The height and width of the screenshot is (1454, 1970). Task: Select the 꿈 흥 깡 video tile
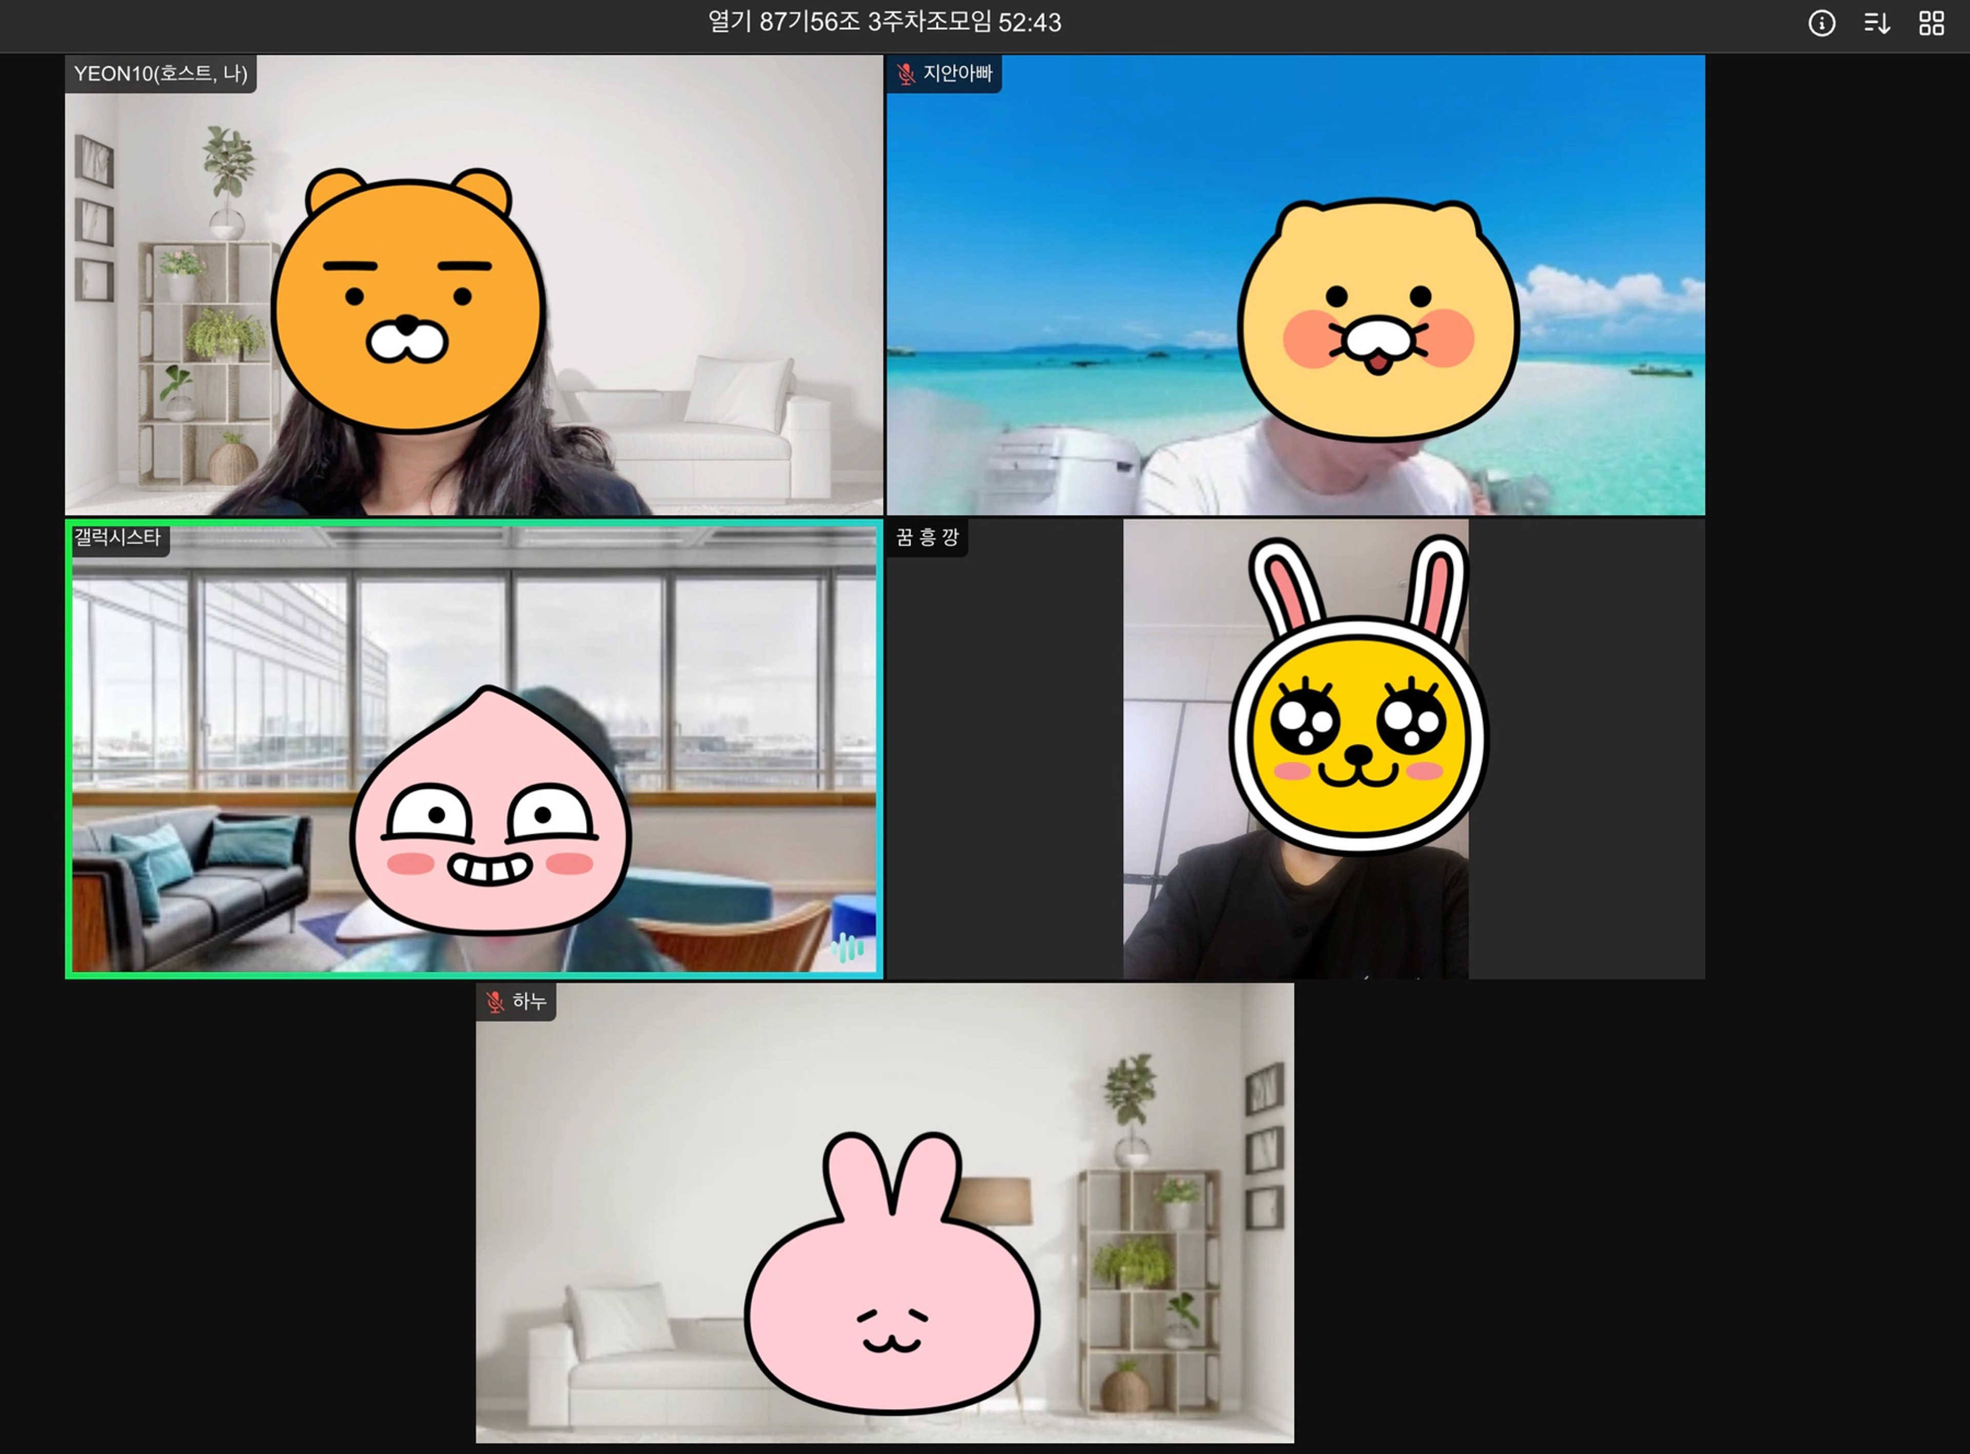1295,749
